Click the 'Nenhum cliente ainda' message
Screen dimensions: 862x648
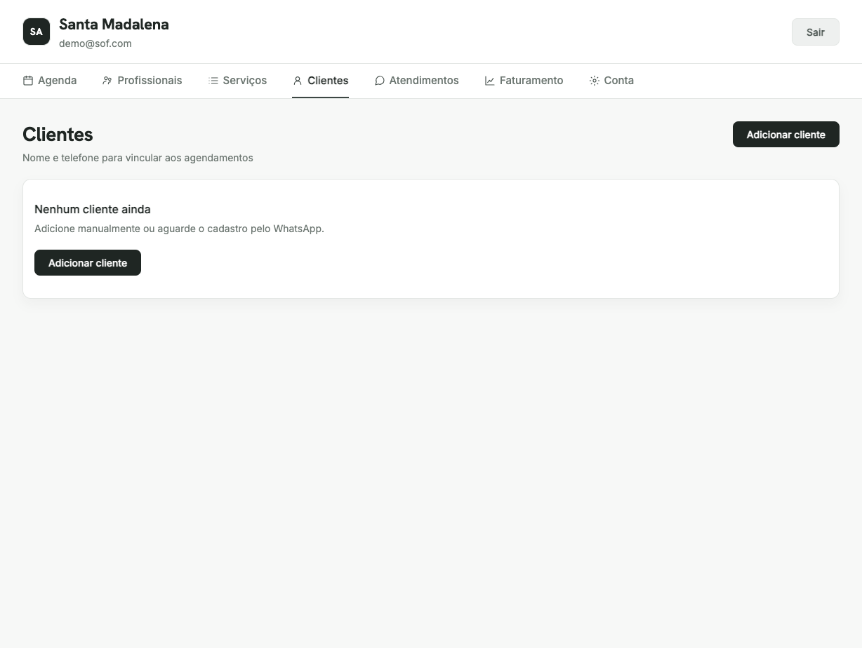pyautogui.click(x=93, y=209)
